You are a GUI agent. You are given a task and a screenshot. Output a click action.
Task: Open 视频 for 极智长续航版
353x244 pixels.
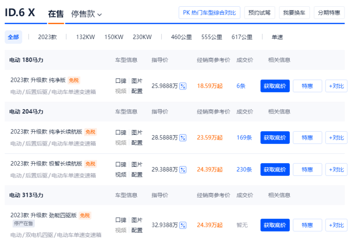coord(121,175)
